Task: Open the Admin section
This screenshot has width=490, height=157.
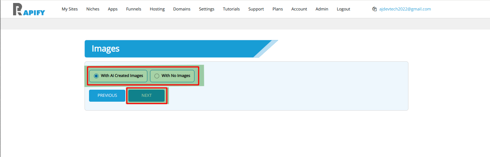Action: (x=322, y=9)
